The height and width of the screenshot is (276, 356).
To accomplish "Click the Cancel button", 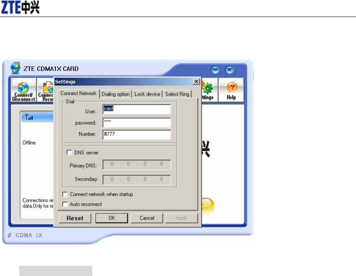I will [x=147, y=218].
